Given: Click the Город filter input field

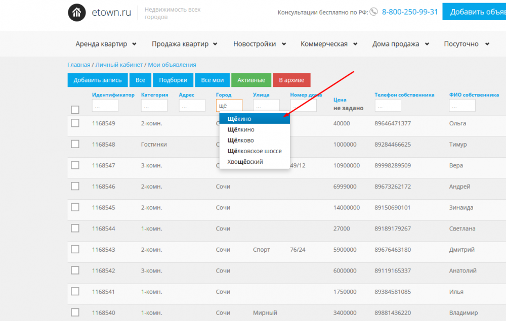Looking at the screenshot, I should (229, 106).
